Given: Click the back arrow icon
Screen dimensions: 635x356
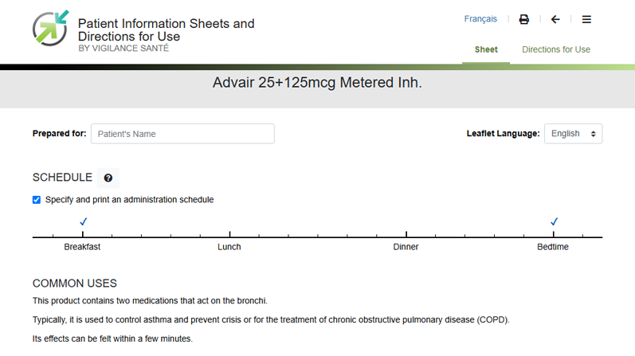Looking at the screenshot, I should pos(555,19).
